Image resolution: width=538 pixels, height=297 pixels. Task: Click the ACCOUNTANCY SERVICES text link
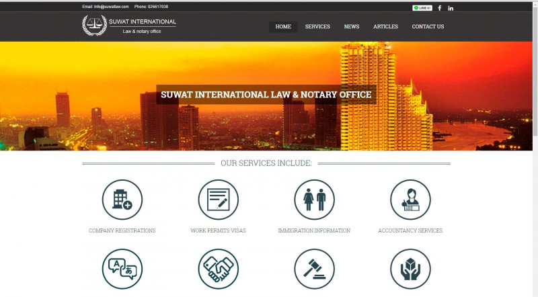pos(410,230)
